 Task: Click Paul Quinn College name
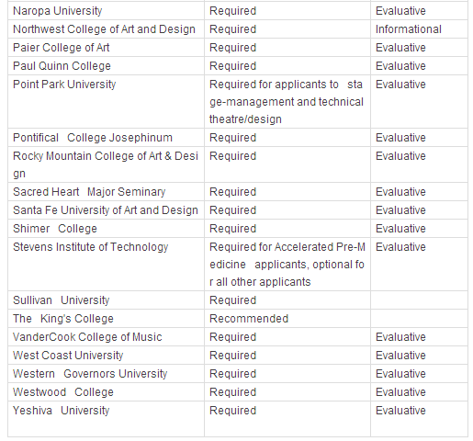tap(62, 66)
